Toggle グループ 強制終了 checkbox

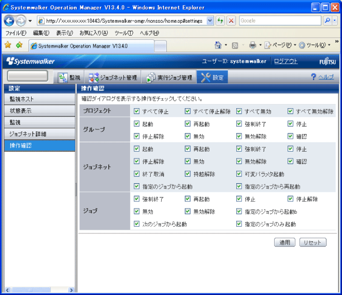pyautogui.click(x=239, y=124)
